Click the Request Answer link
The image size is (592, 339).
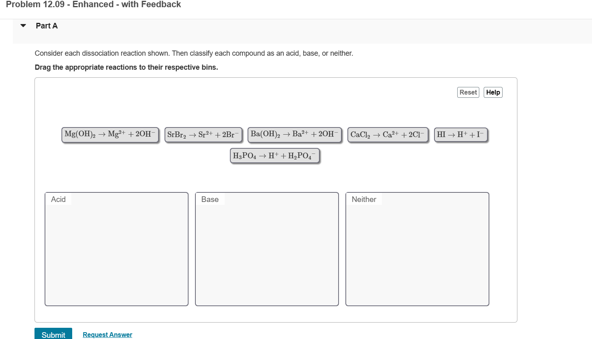click(107, 335)
